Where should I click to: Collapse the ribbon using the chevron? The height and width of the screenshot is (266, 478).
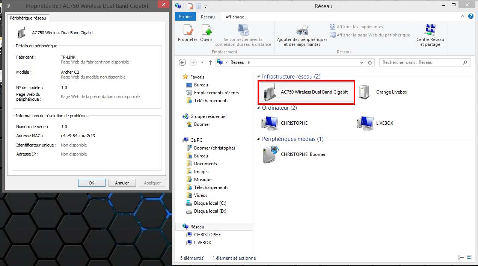pos(463,17)
